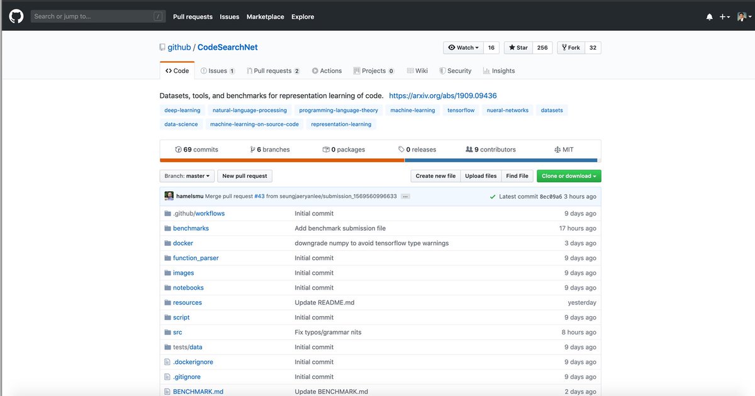
Task: Open the Watch dropdown button
Action: (463, 48)
